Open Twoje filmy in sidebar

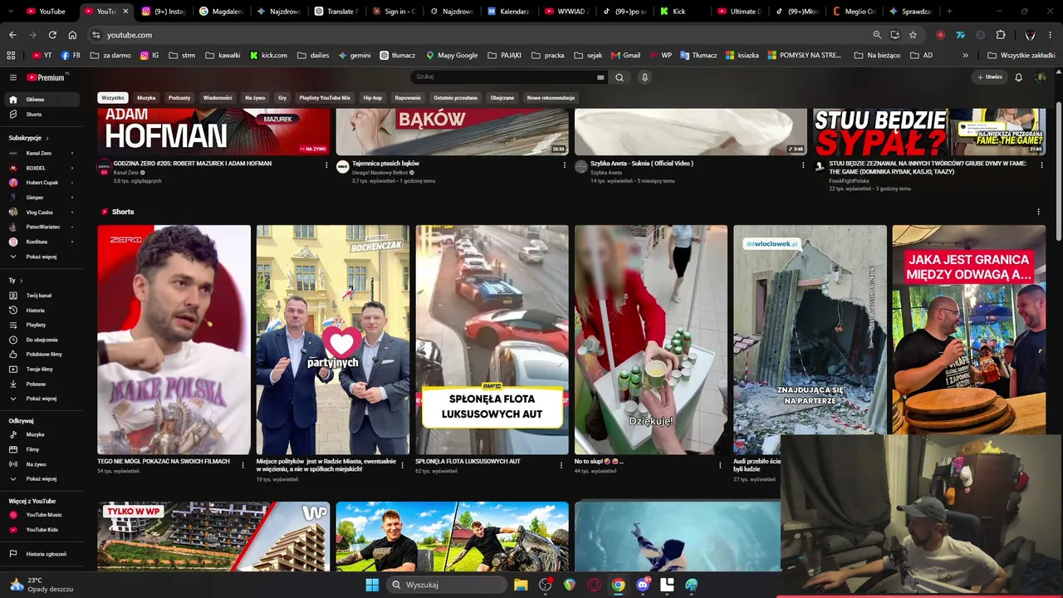(x=40, y=369)
